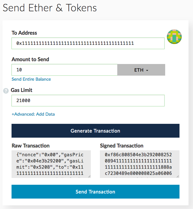193x209 pixels.
Task: Click the Send Transaction button
Action: point(95,192)
